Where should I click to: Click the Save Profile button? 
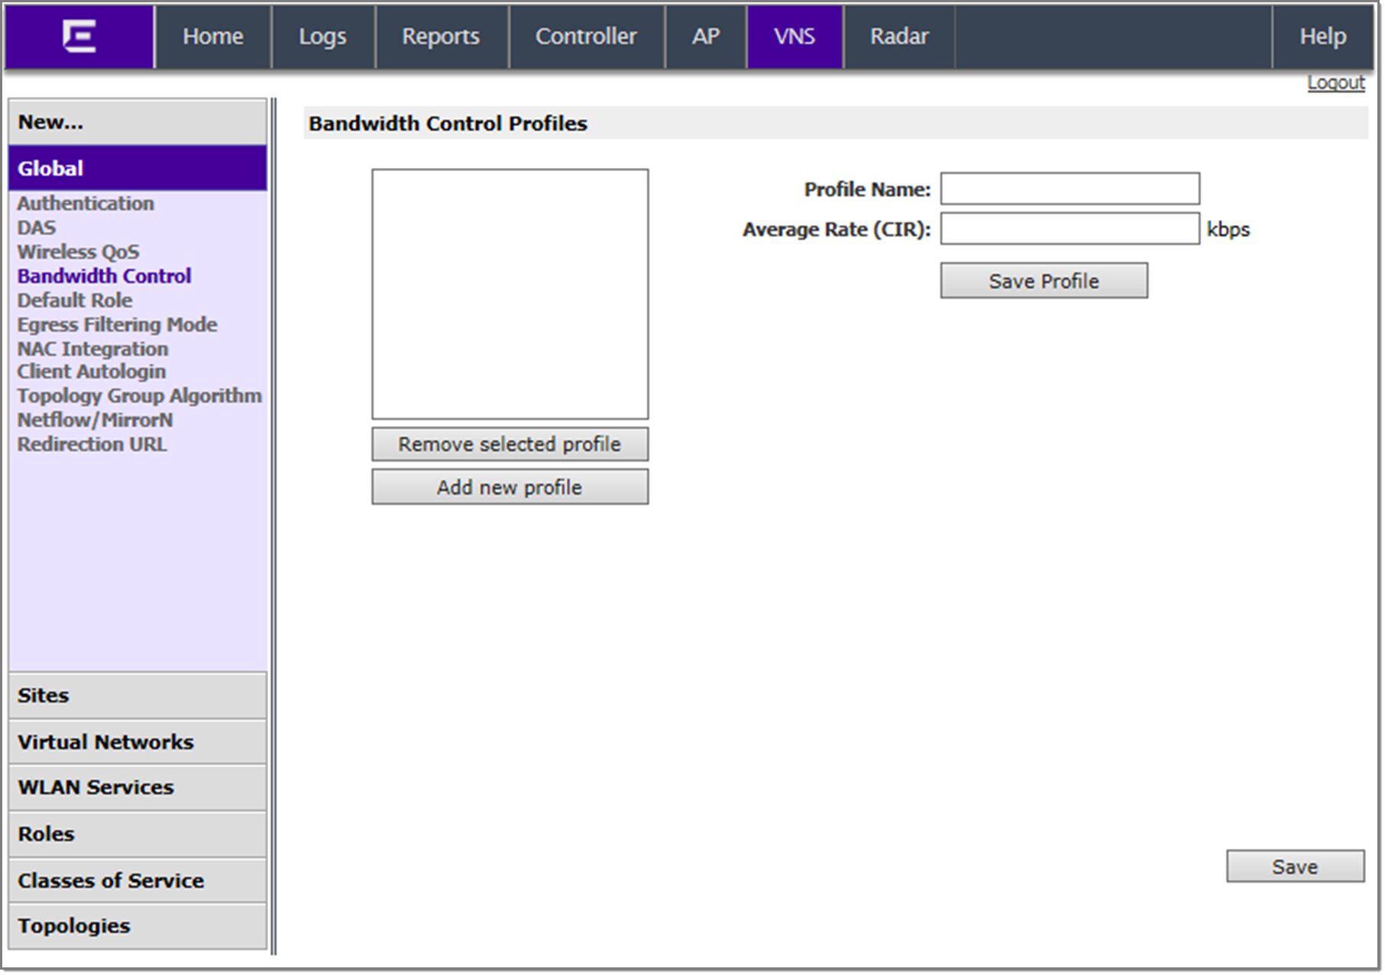pos(1042,280)
